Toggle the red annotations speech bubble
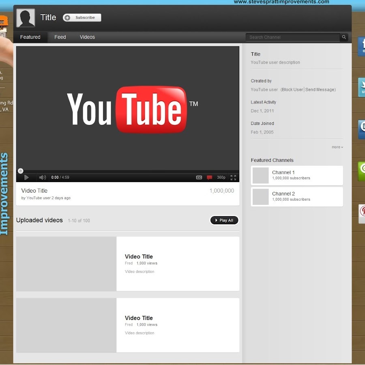This screenshot has height=365, width=365. coord(209,177)
